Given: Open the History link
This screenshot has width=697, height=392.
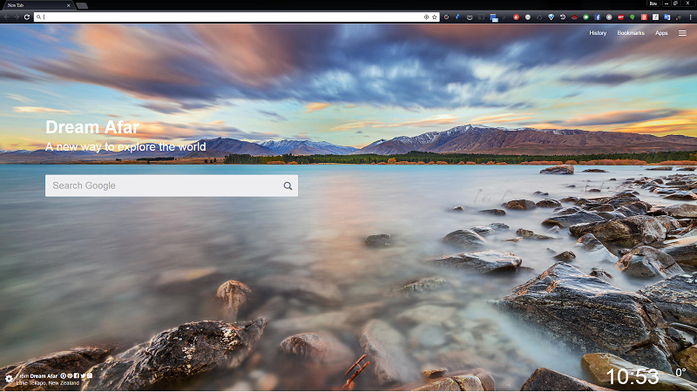Looking at the screenshot, I should pos(598,33).
